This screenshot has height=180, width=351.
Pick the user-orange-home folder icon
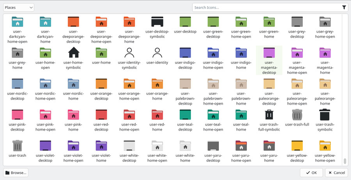pyautogui.click(x=158, y=84)
